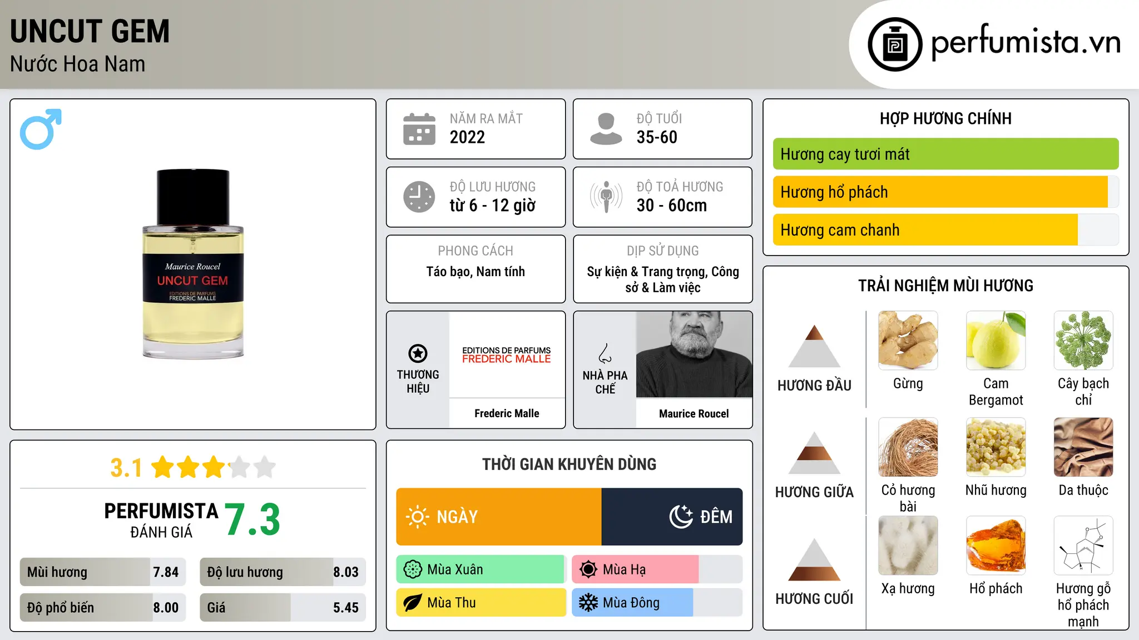Click the Giá 5.45 score bar
Screen dimensions: 1139x640
click(x=283, y=607)
